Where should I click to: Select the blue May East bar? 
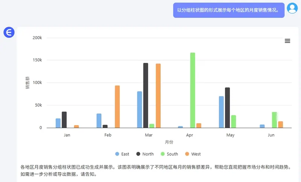221,112
